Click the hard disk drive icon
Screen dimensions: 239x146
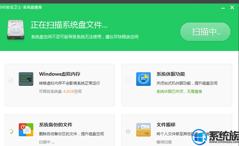click(16, 30)
